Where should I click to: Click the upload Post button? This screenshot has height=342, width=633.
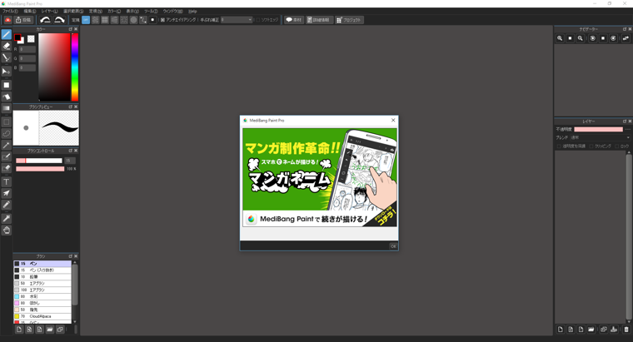point(23,20)
